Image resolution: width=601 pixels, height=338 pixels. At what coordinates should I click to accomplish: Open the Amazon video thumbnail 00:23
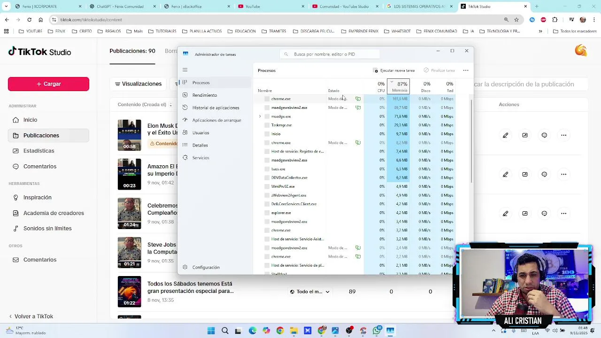point(129,174)
